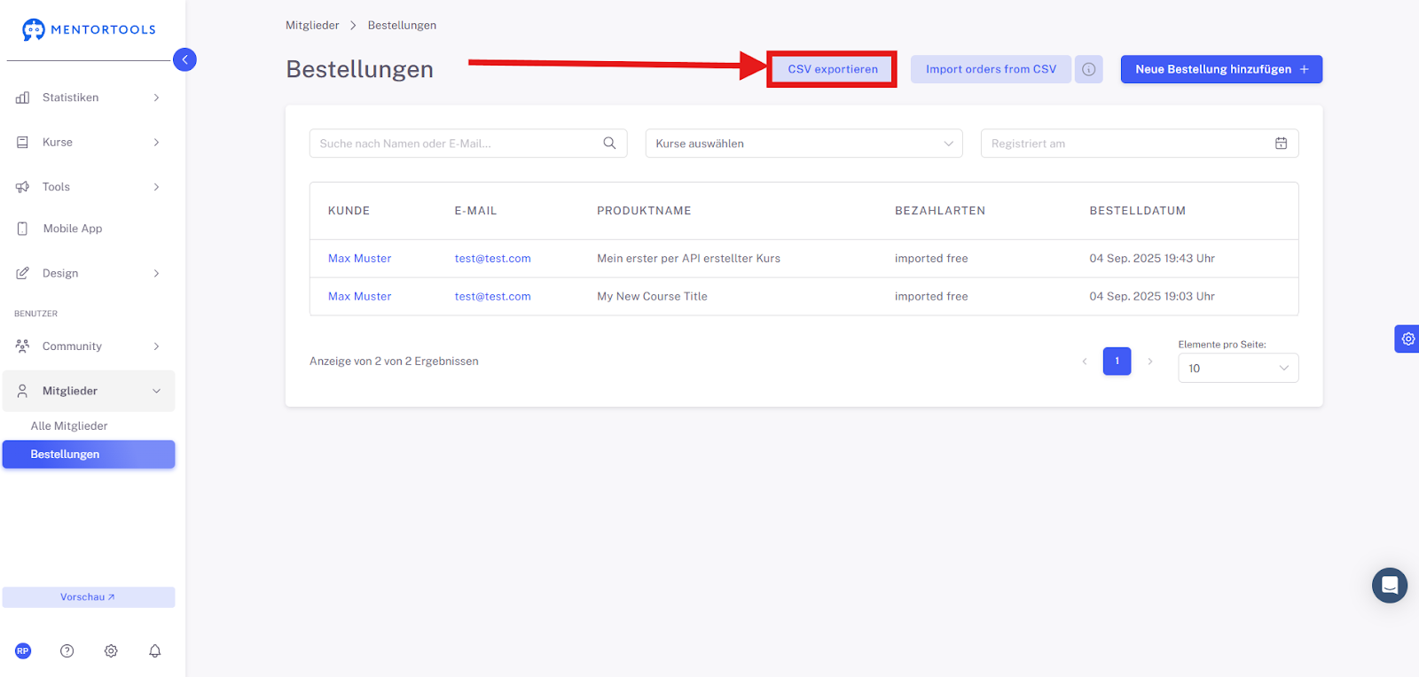The image size is (1419, 677).
Task: Open Statistiken menu item
Action: point(89,97)
